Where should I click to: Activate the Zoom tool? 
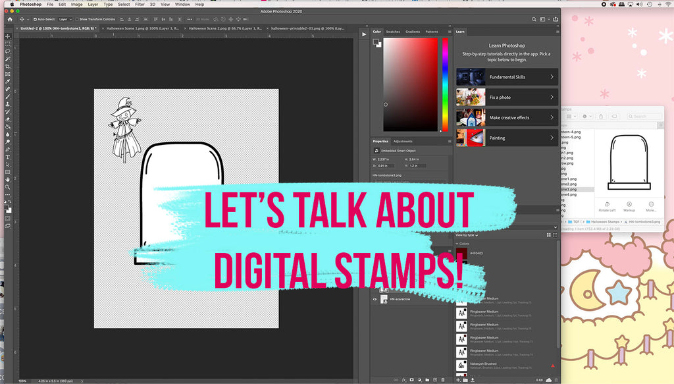coord(8,187)
